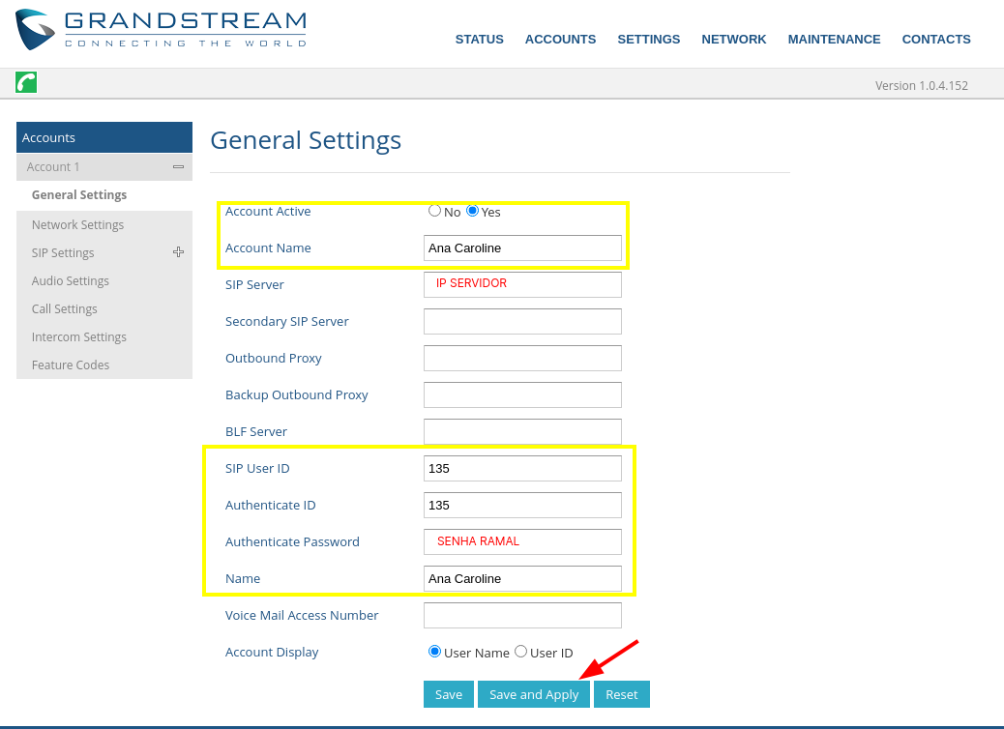The width and height of the screenshot is (1004, 729).
Task: Go to the CONTACTS menu
Action: 935,40
